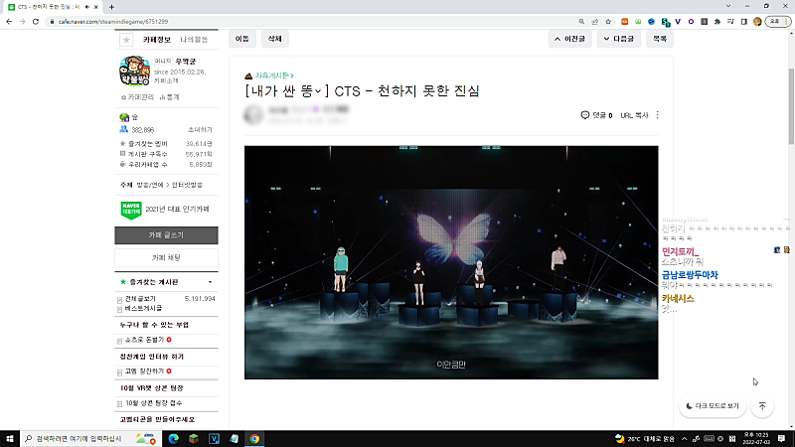Viewport: 795px width, 447px height.
Task: Click the 카페 글쓰기 button
Action: 166,235
